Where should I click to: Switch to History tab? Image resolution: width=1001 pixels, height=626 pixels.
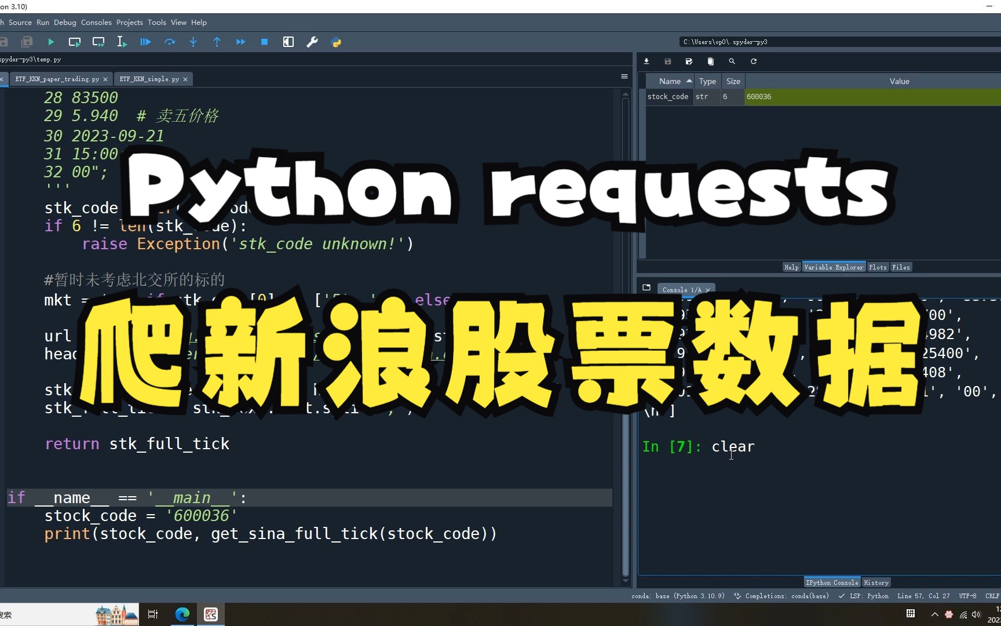pos(876,583)
